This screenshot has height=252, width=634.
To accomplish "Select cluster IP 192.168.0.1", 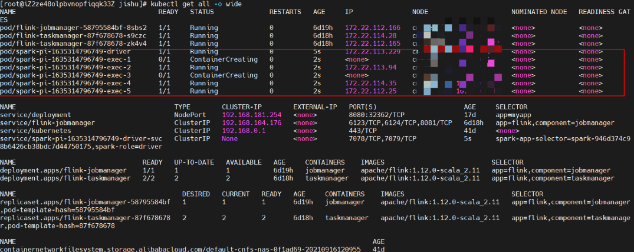I will (244, 131).
